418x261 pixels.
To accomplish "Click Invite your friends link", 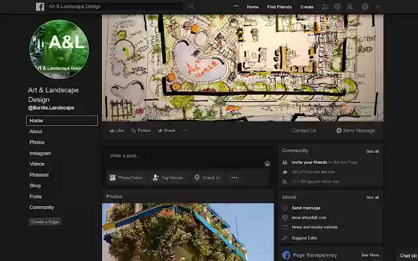I will (x=309, y=162).
